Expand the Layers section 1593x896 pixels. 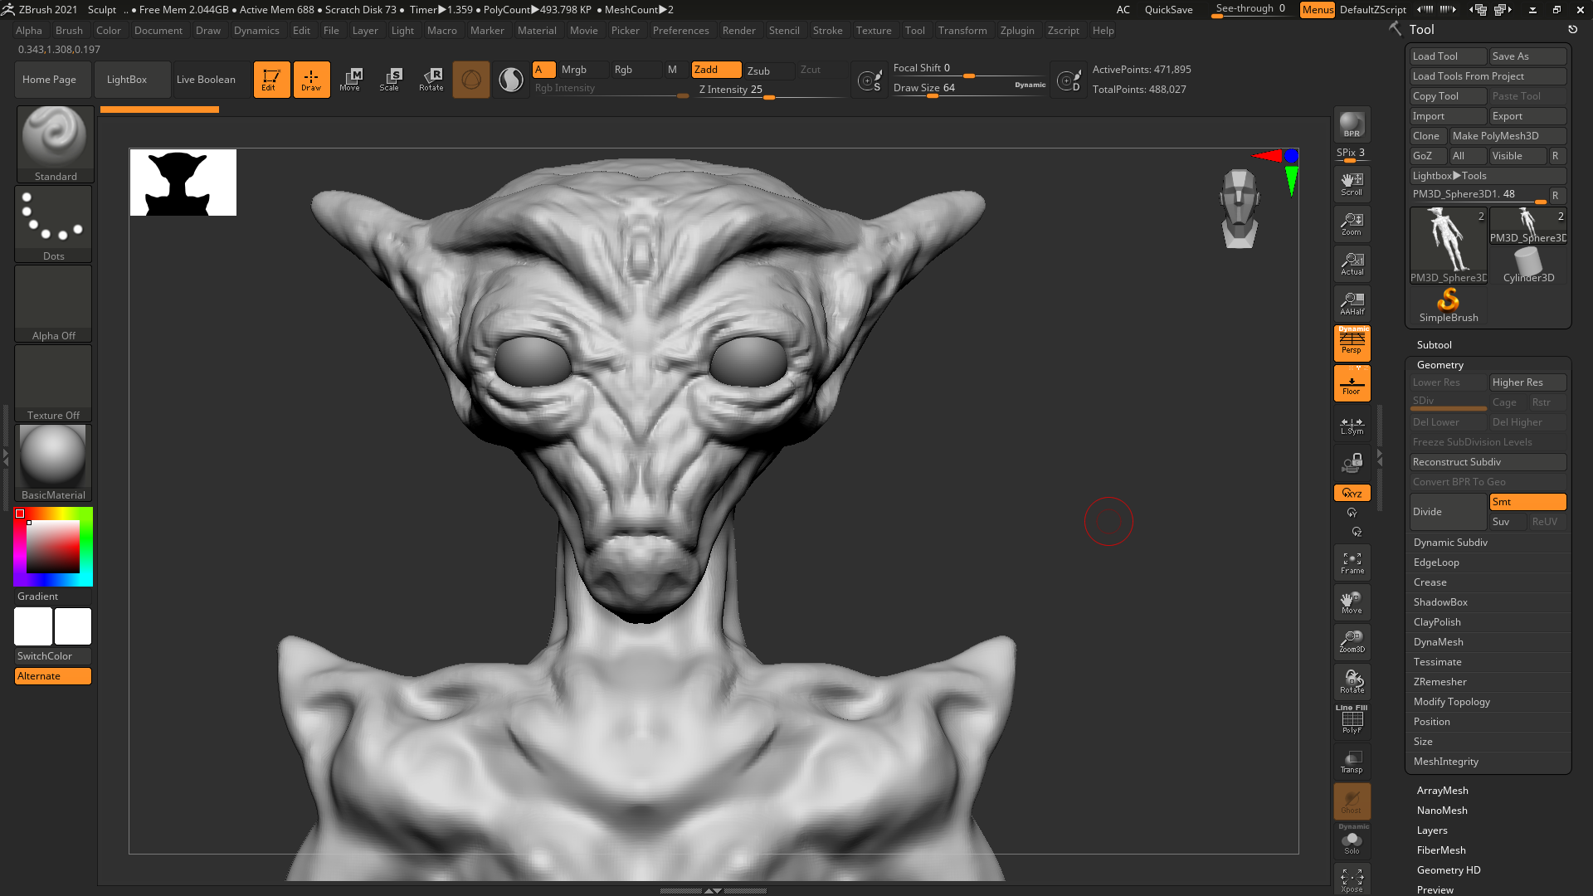[1432, 830]
